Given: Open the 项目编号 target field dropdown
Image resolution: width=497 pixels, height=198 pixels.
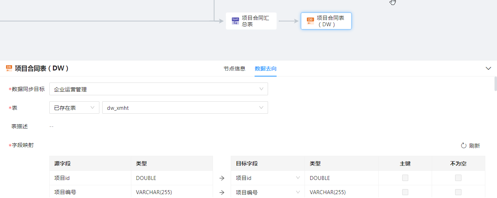Looking at the screenshot, I should 268,192.
